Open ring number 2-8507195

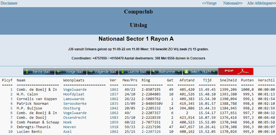[x=151, y=90]
